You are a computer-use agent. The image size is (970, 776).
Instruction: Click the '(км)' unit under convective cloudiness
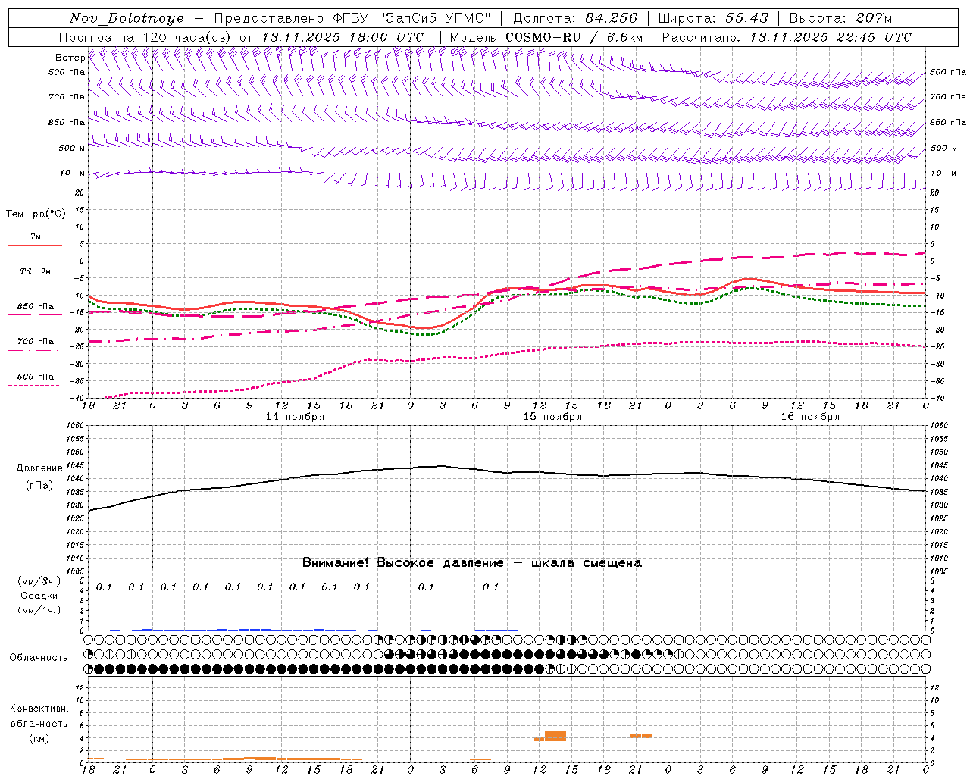[x=39, y=738]
